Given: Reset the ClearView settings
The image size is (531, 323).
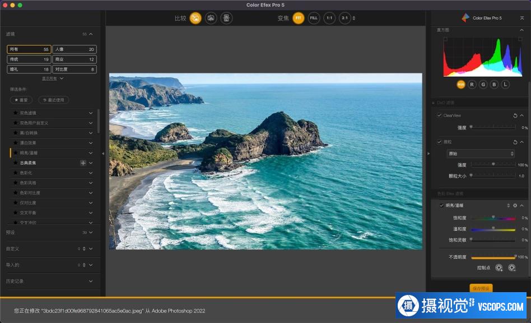Looking at the screenshot, I should [515, 116].
